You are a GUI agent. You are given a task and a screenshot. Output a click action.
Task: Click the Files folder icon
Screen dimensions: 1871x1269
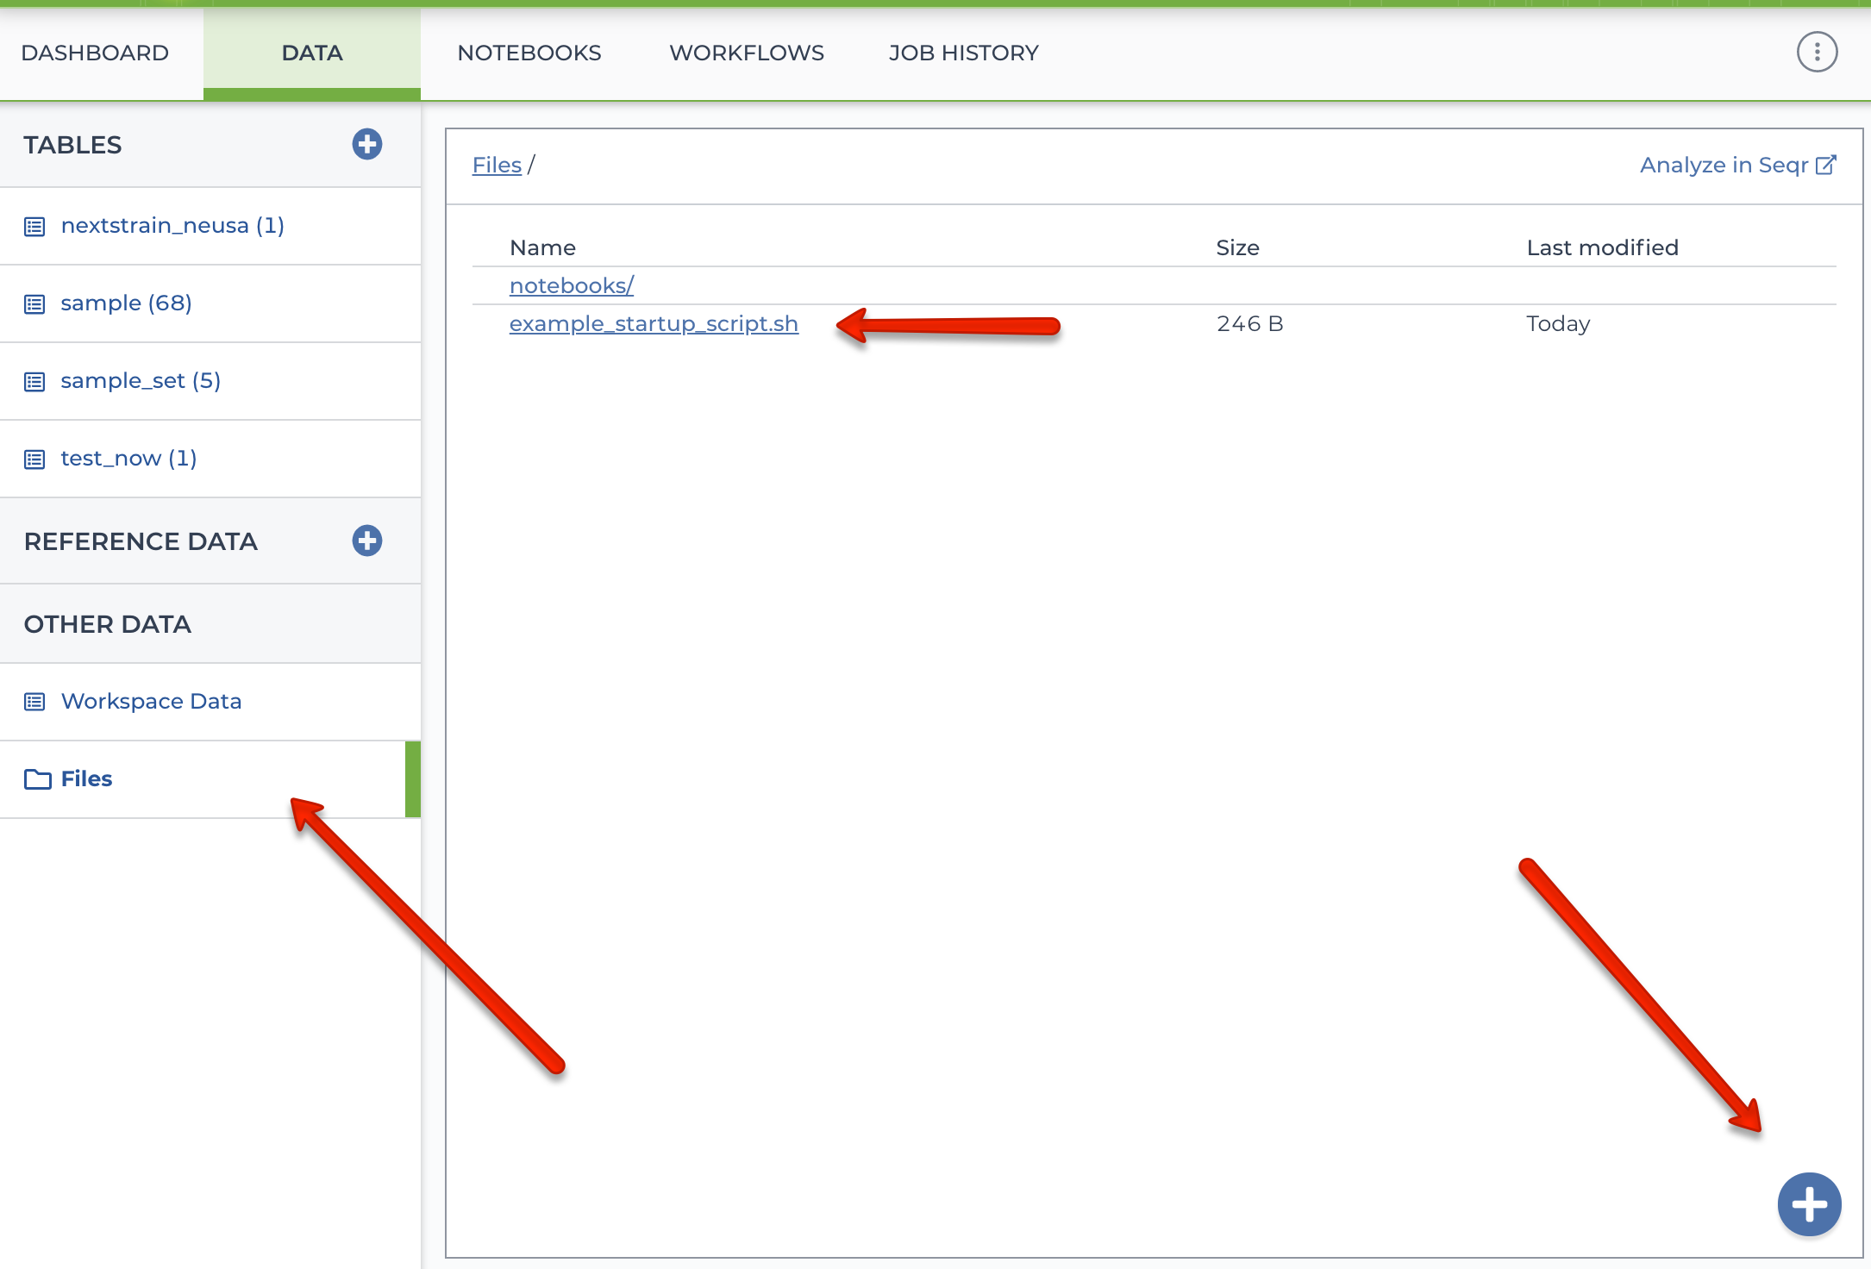(37, 779)
